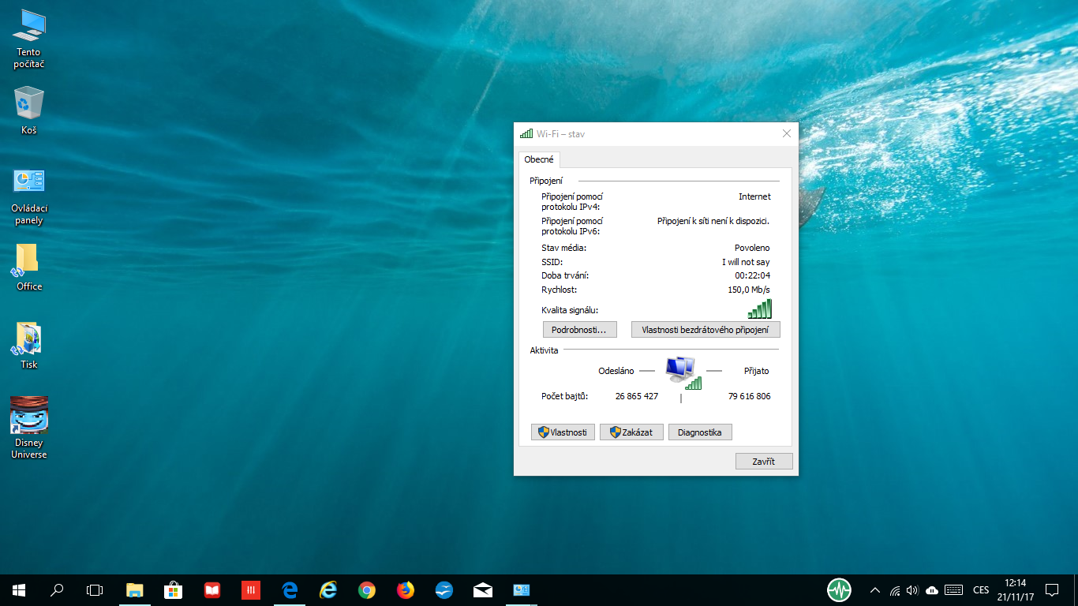Screen dimensions: 1078x606
Task: Open the volume control in system tray
Action: click(x=913, y=589)
